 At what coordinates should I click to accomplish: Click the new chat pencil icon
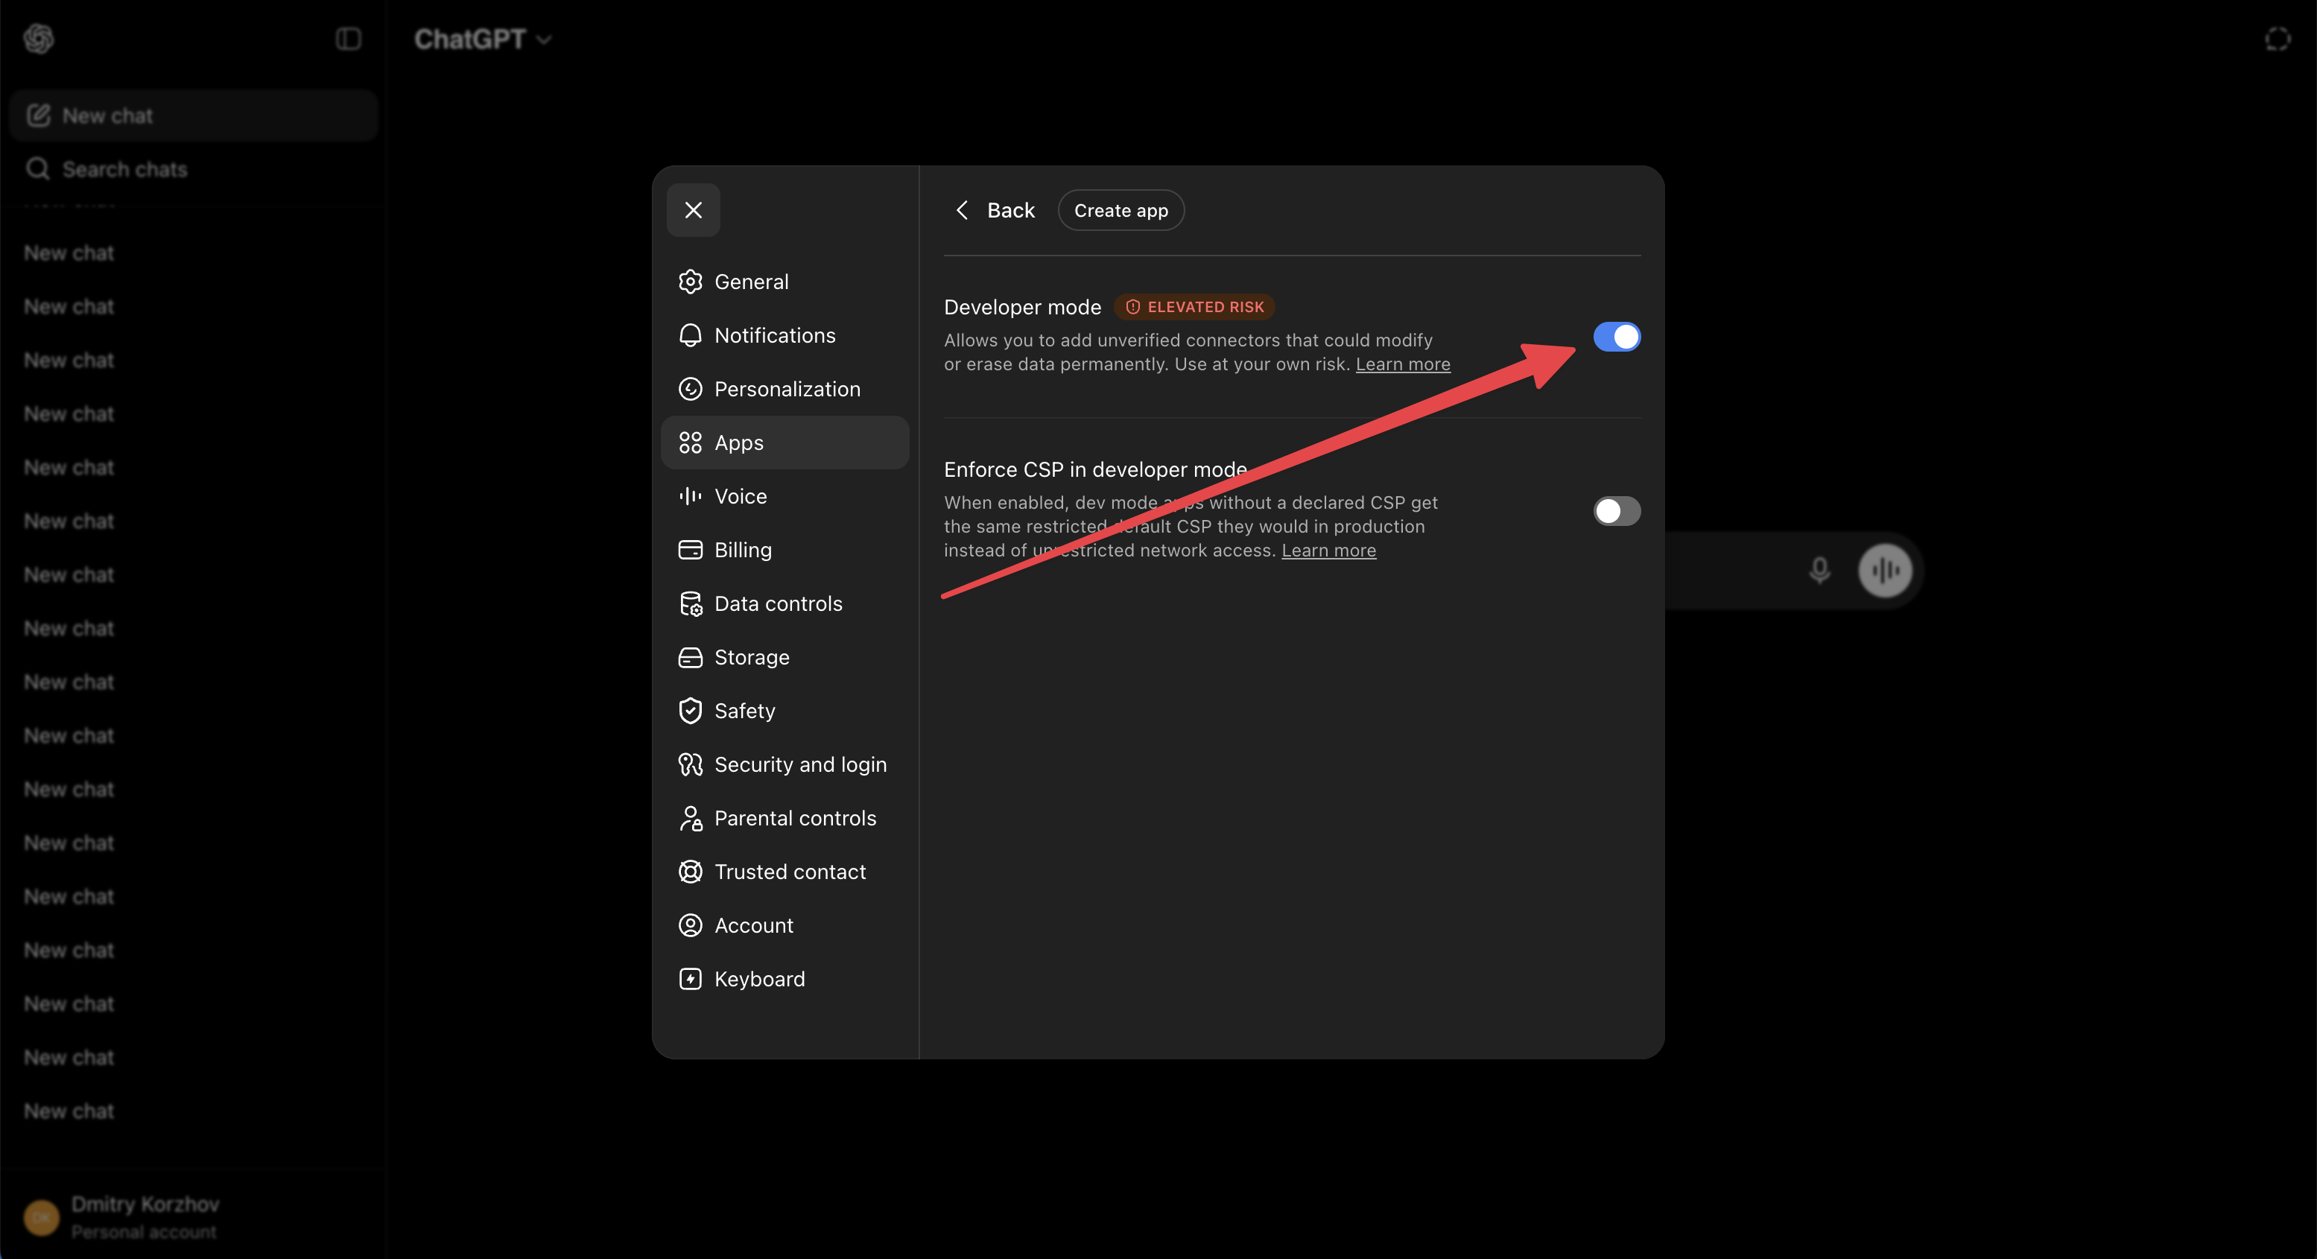[x=38, y=115]
